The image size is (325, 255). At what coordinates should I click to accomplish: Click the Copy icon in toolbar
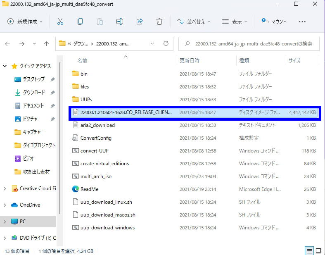[80, 21]
